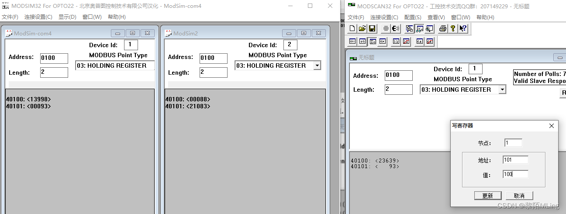This screenshot has width=566, height=214.
Task: Click Device Id field in ModSim-com4
Action: tap(131, 45)
